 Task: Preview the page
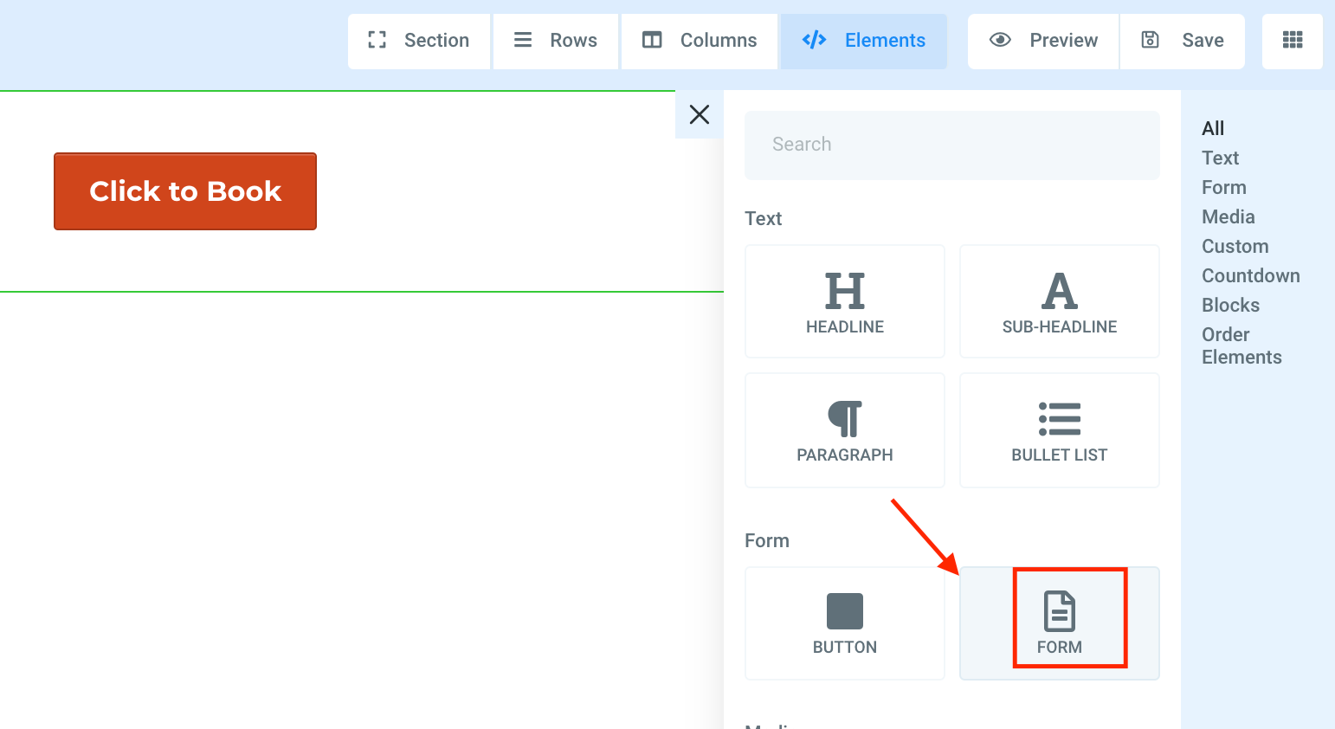(x=1043, y=41)
